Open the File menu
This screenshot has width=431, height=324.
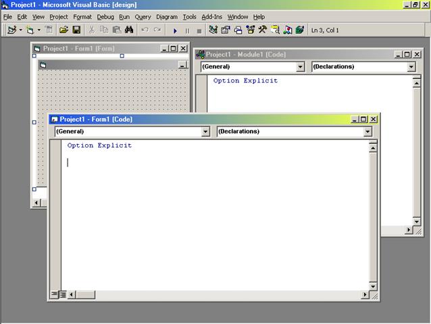pos(7,17)
